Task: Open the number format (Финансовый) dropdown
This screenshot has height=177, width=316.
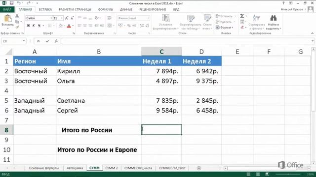Action: 148,18
